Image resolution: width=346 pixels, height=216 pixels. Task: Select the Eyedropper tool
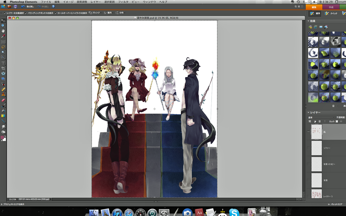point(3,36)
